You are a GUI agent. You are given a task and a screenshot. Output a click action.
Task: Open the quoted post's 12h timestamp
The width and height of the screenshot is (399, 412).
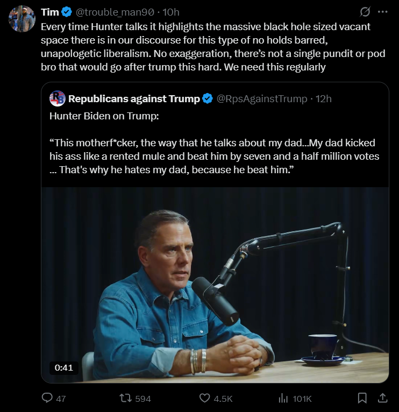(x=324, y=98)
